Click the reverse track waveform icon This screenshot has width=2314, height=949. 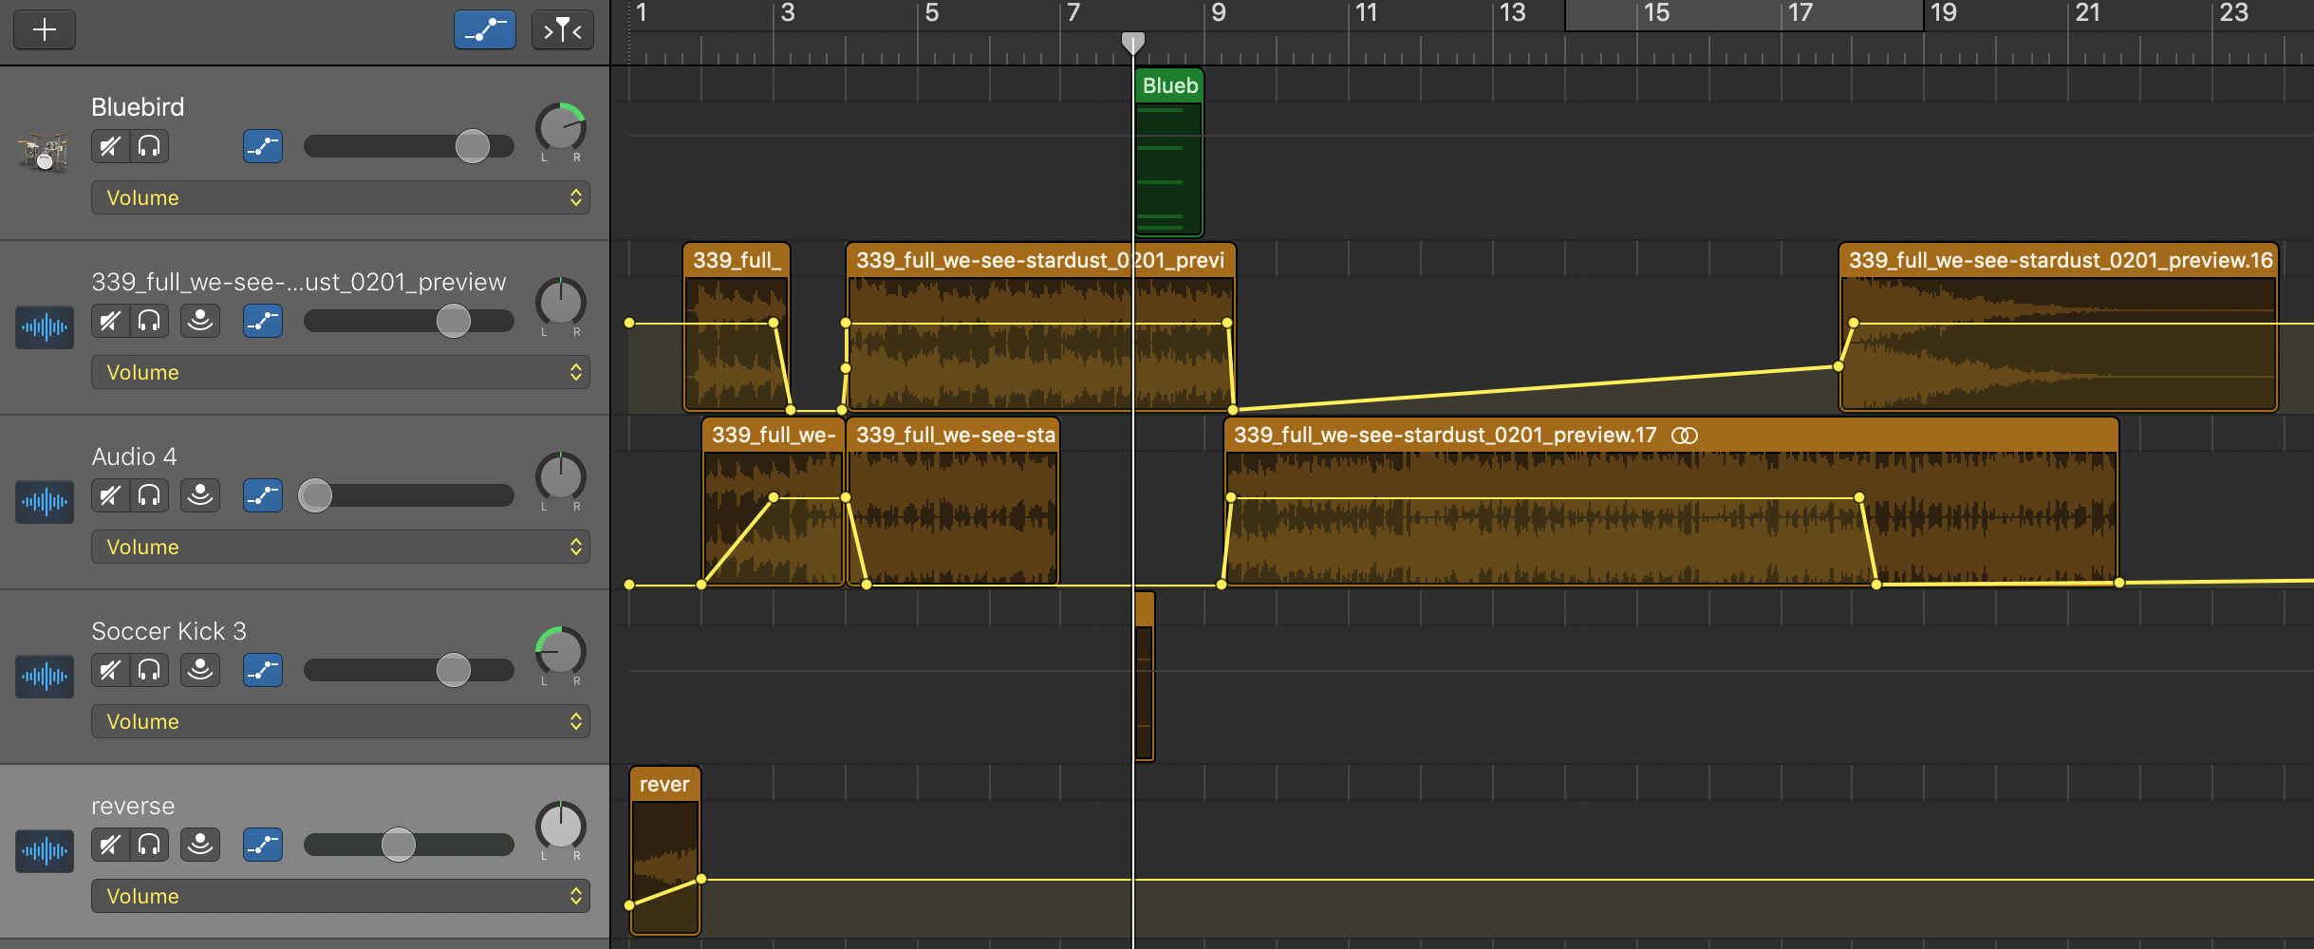[45, 851]
